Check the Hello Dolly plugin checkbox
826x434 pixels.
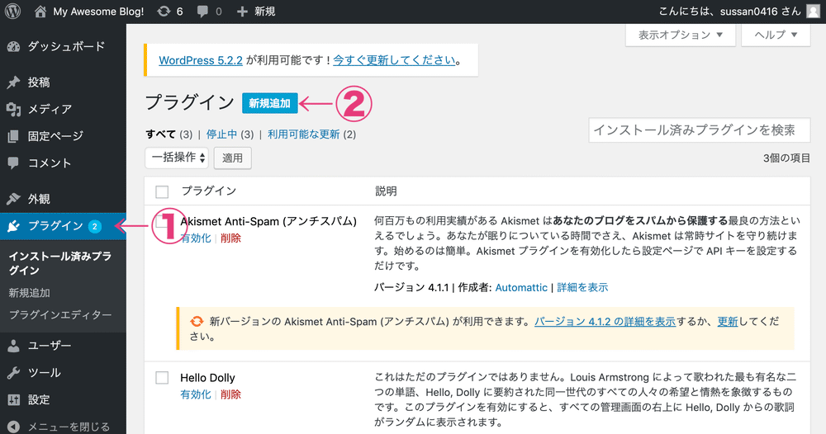click(162, 378)
